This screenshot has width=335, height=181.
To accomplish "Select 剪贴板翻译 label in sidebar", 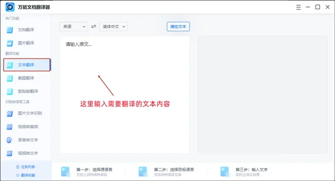I will pyautogui.click(x=28, y=91).
